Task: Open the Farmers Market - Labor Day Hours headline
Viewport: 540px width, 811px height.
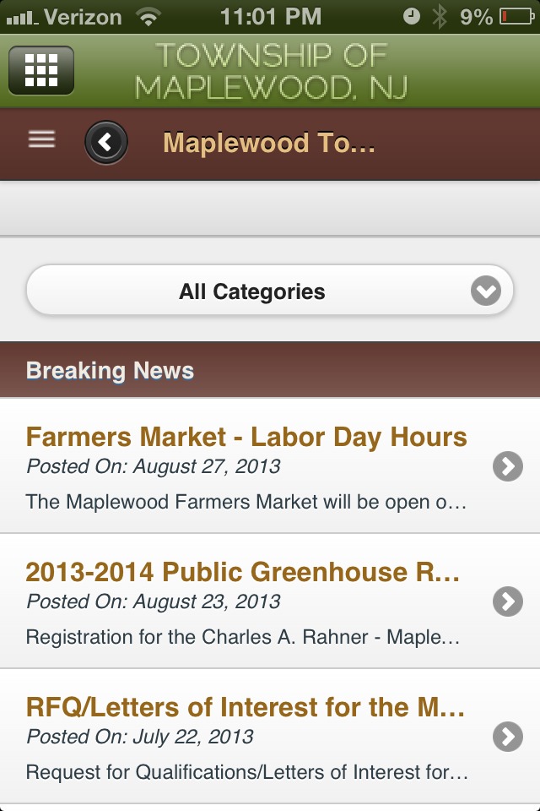Action: click(x=246, y=437)
